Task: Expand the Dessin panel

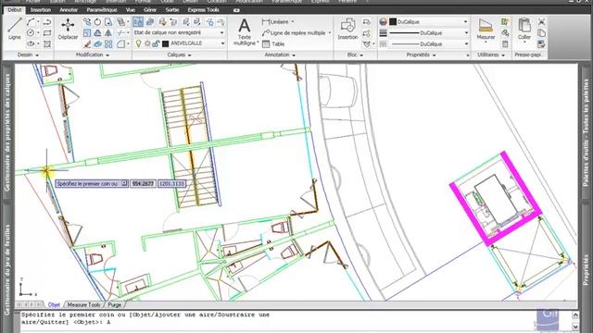Action: click(x=28, y=55)
